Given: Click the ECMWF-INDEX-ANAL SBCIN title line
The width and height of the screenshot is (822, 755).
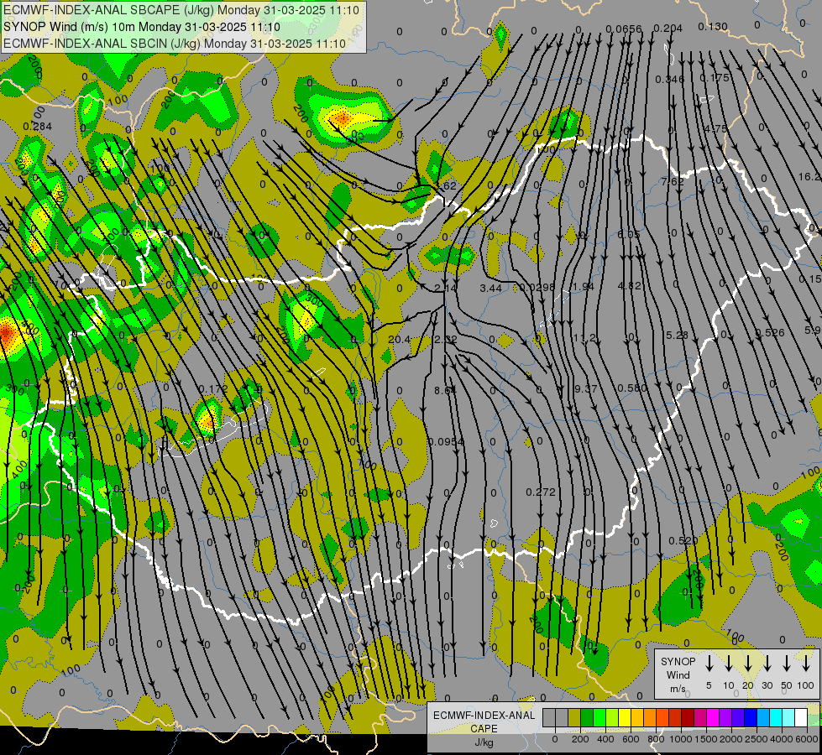Looking at the screenshot, I should click(x=175, y=44).
